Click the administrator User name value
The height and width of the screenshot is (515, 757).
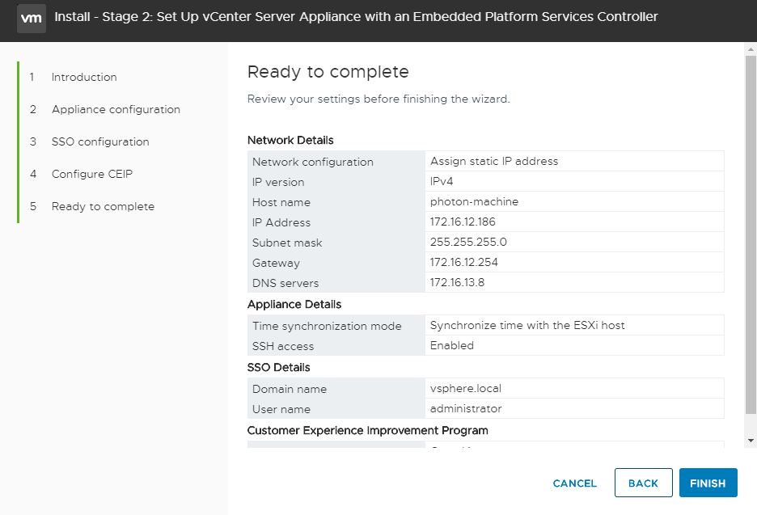pos(466,409)
